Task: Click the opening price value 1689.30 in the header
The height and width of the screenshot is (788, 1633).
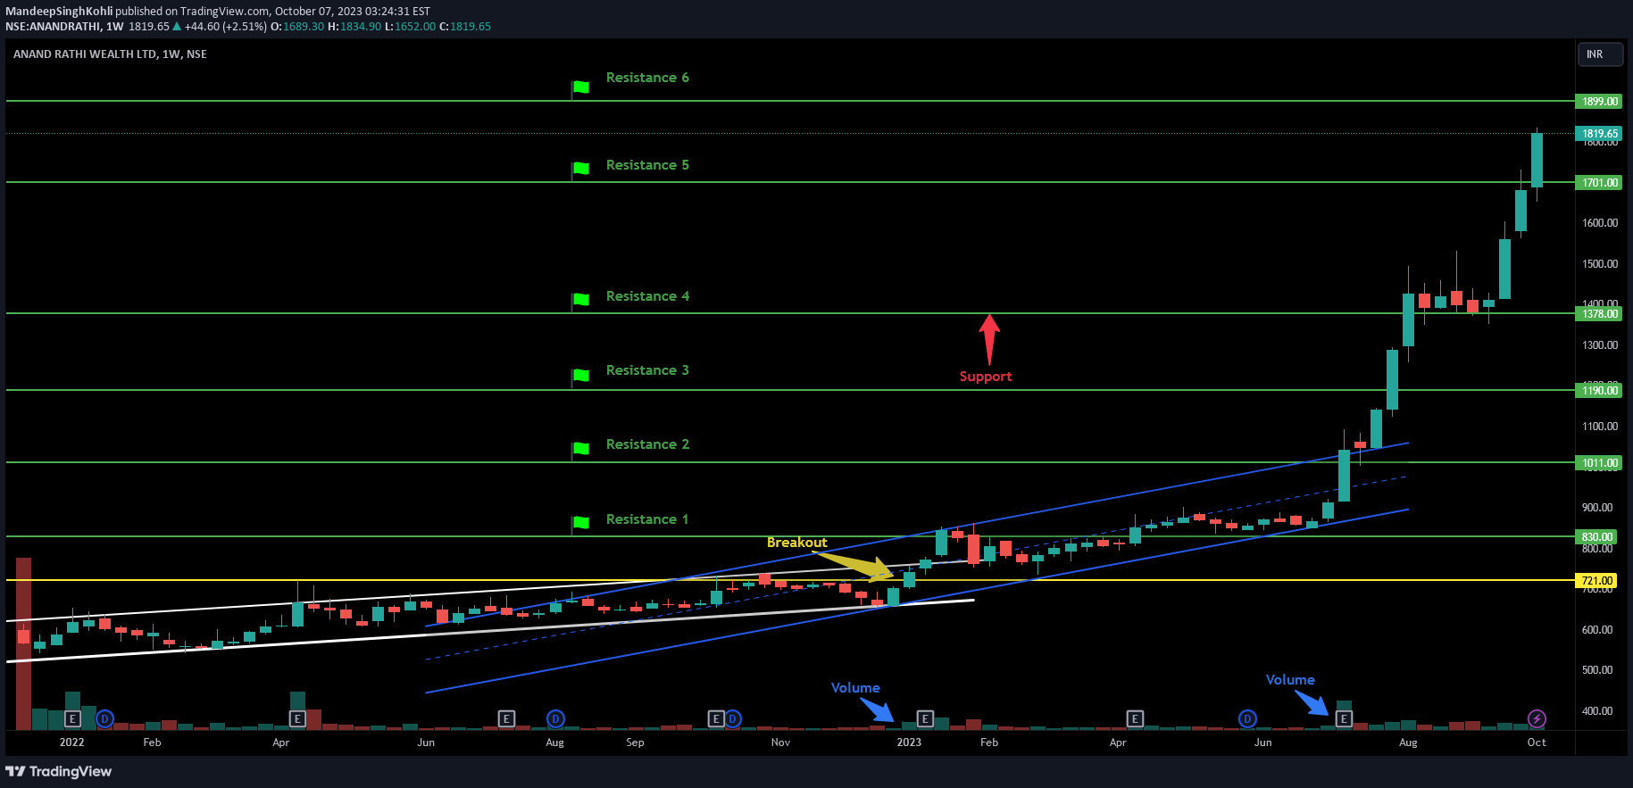Action: [x=304, y=27]
